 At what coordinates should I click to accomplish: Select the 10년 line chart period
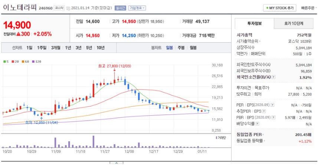pyautogui.click(x=101, y=47)
